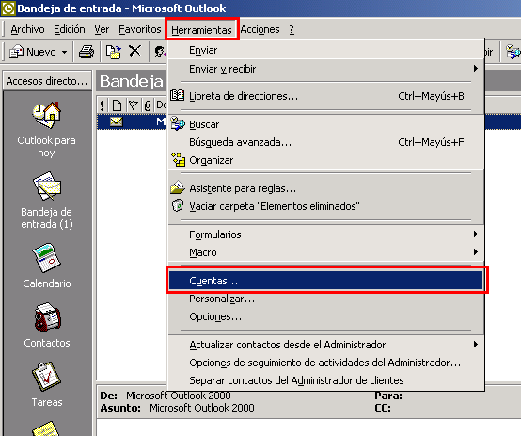Click the De column header
521x436 pixels.
[x=162, y=105]
